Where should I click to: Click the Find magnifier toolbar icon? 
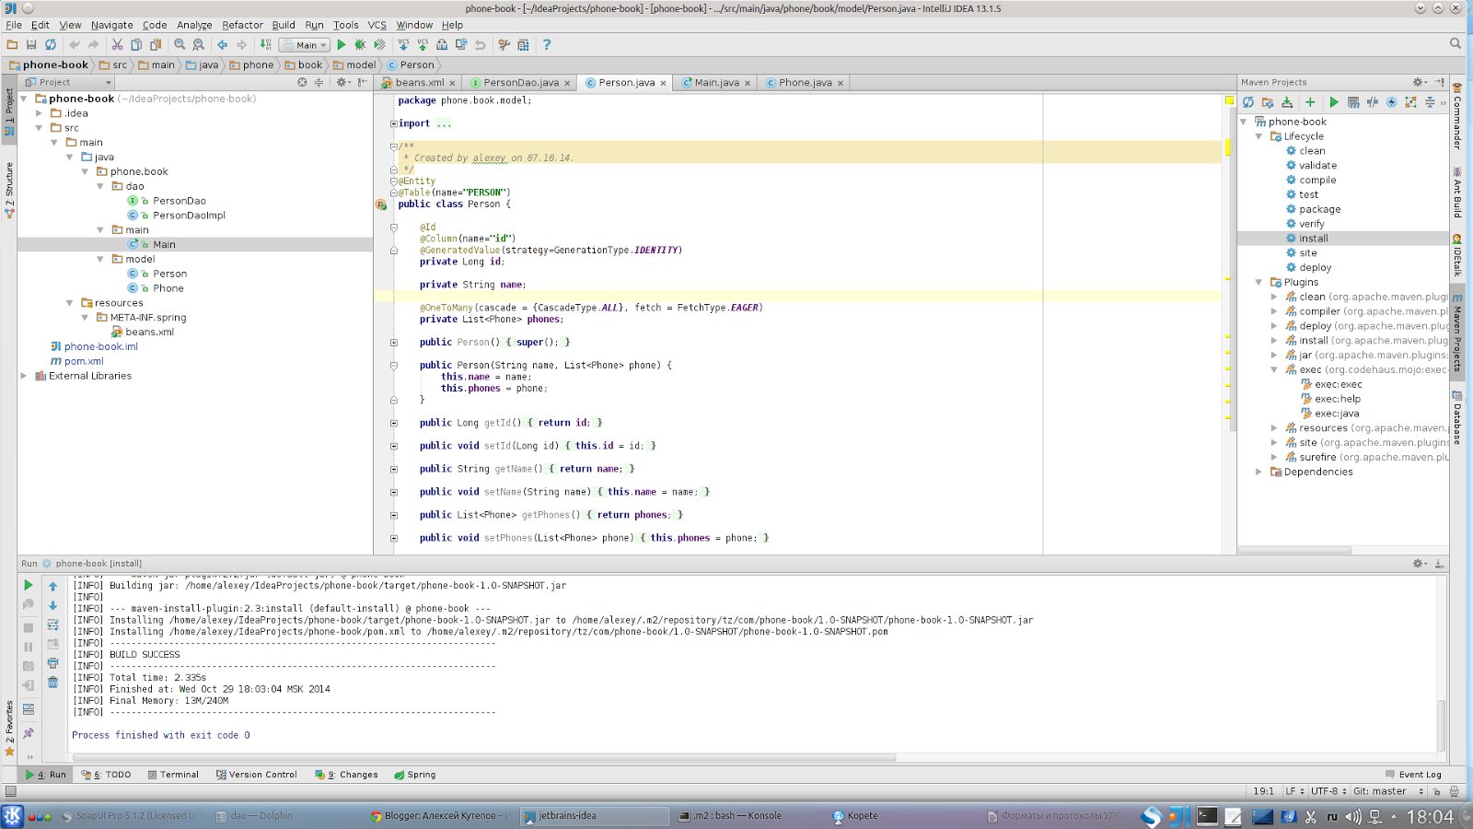tap(180, 44)
